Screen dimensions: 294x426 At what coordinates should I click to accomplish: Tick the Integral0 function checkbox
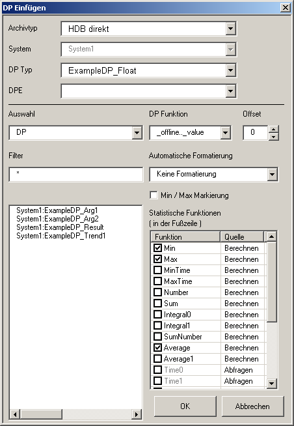[x=157, y=315]
